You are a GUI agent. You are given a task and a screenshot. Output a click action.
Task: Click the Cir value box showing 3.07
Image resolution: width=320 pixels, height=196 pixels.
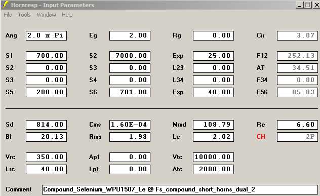coord(297,35)
